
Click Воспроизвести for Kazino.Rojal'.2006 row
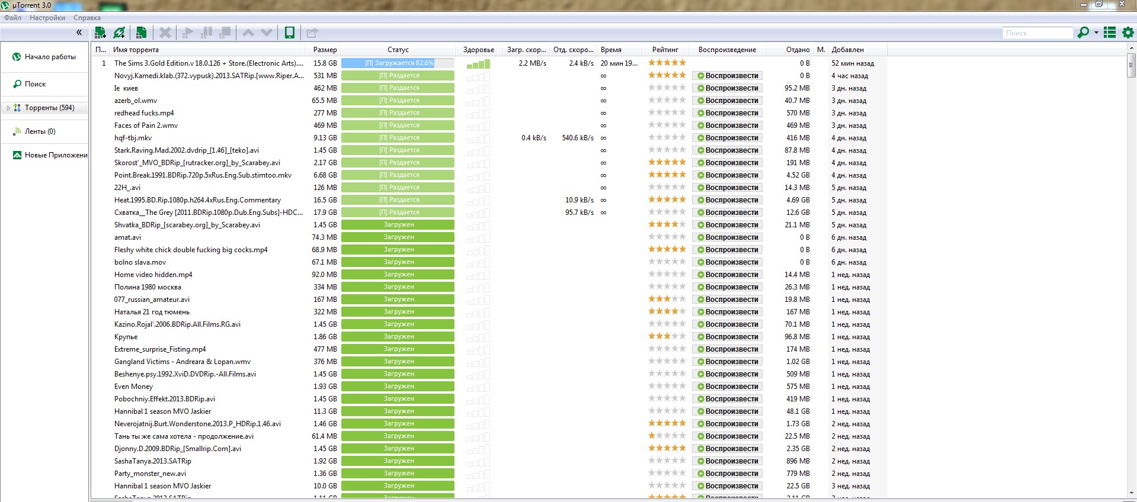coord(728,324)
